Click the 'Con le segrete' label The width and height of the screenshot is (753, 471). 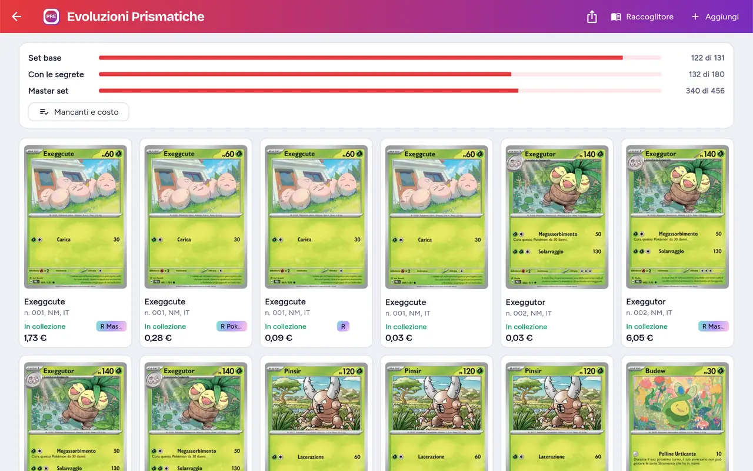(56, 74)
